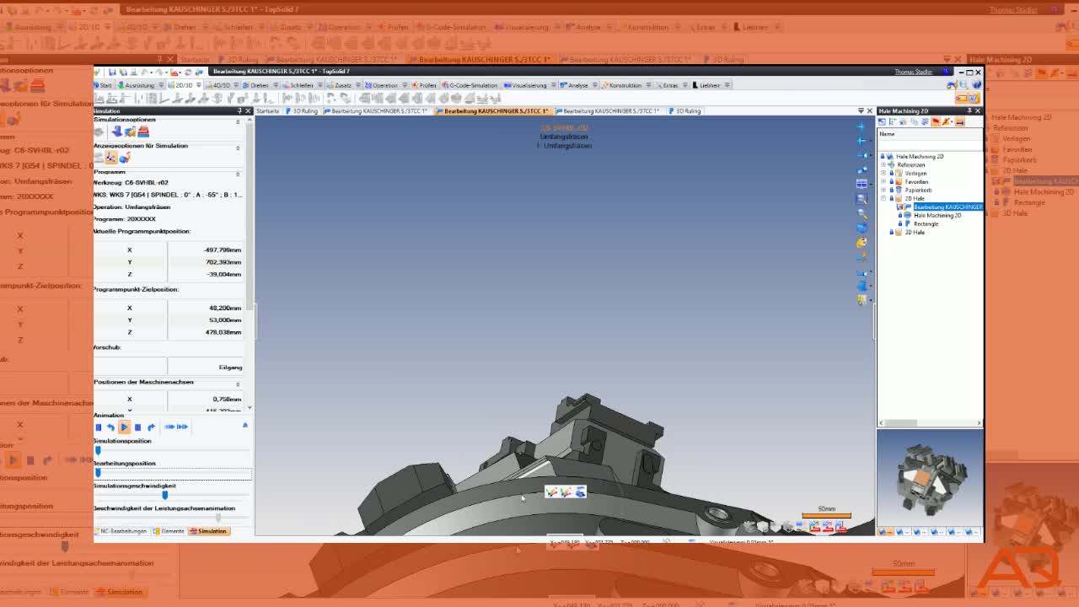Click the top arrow icon in view toolbar
The width and height of the screenshot is (1079, 607).
coord(862,126)
